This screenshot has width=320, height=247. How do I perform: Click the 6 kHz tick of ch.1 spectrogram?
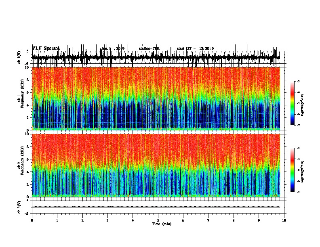tap(28, 92)
